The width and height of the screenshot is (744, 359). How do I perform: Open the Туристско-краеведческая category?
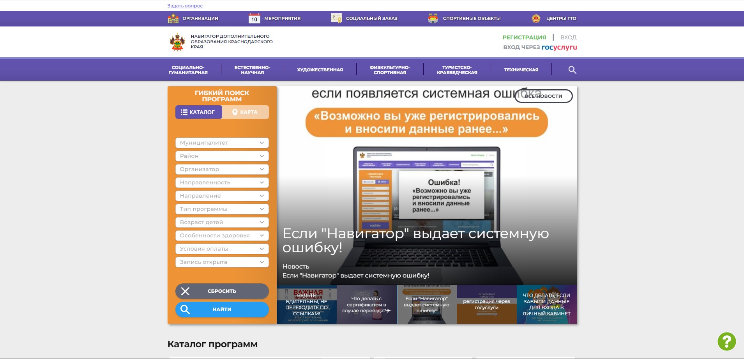click(457, 70)
